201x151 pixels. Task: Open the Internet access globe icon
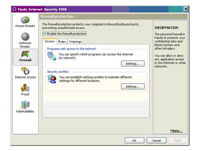pyautogui.click(x=25, y=71)
